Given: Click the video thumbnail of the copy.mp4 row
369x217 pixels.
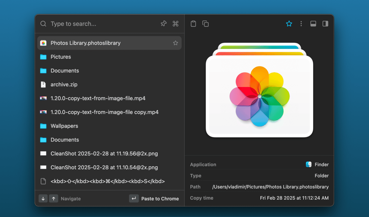Looking at the screenshot, I should coord(43,112).
